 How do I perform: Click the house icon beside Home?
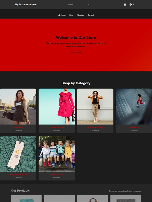(59, 15)
